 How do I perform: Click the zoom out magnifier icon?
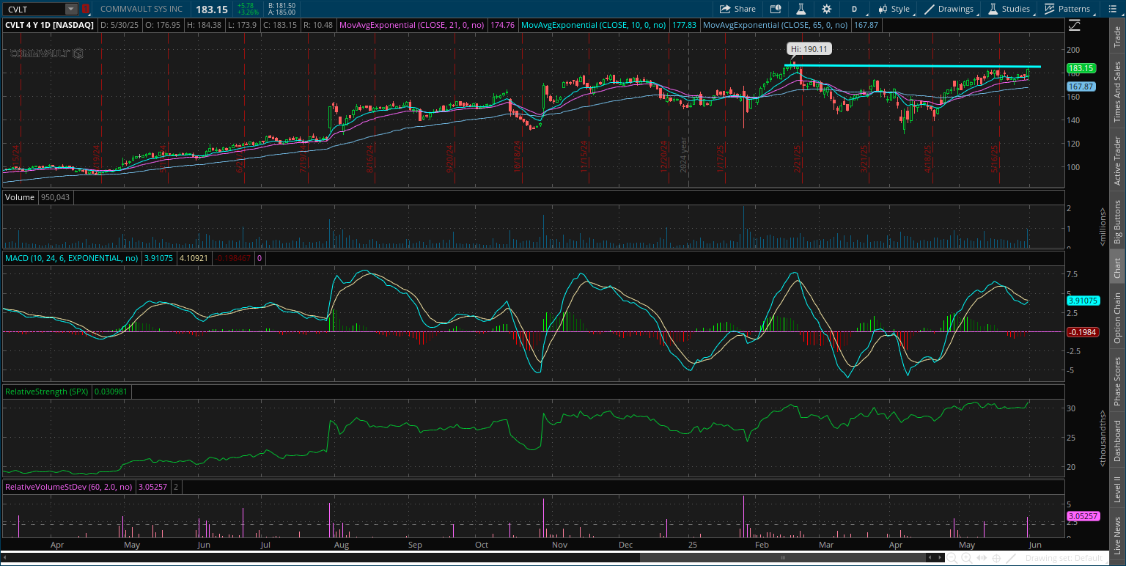(x=952, y=558)
